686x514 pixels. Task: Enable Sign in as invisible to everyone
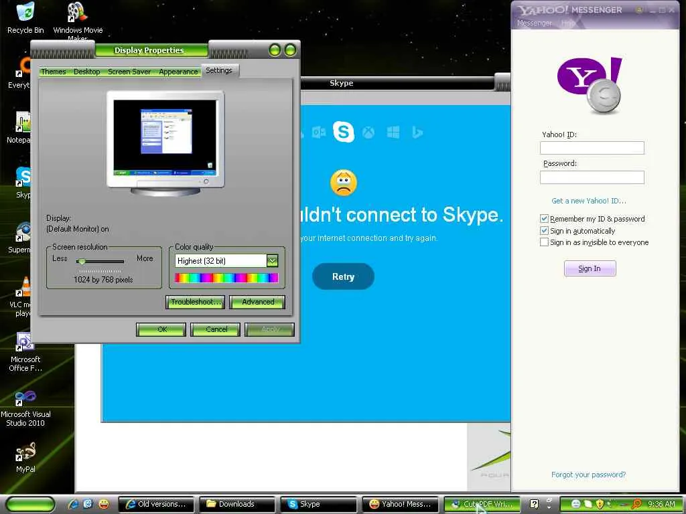click(544, 242)
